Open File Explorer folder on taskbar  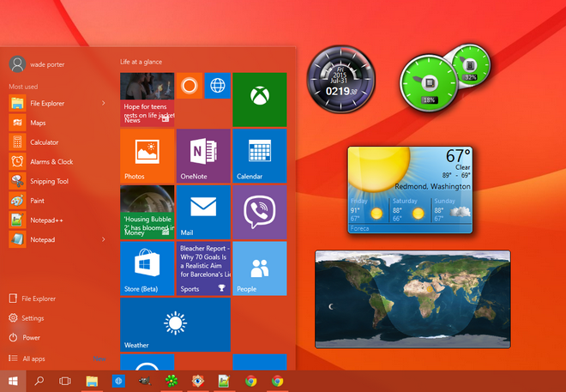click(x=92, y=381)
